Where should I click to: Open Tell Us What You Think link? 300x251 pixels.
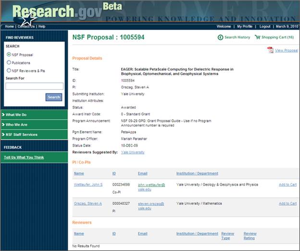24,157
